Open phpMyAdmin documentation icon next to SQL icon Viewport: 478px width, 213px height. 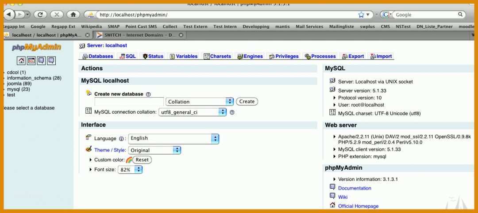click(41, 61)
